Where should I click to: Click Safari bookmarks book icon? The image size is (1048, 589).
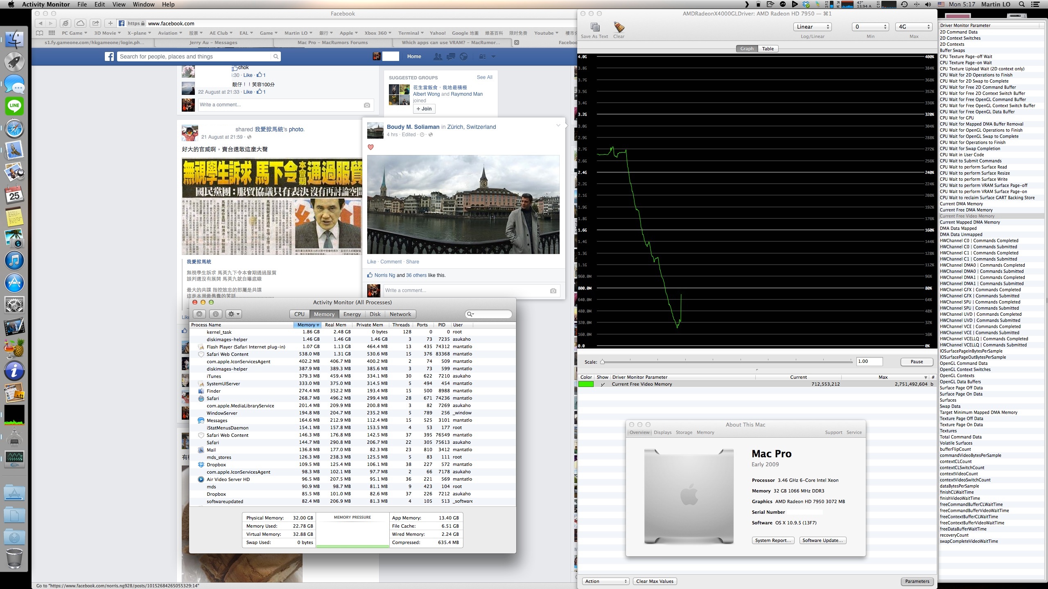39,33
